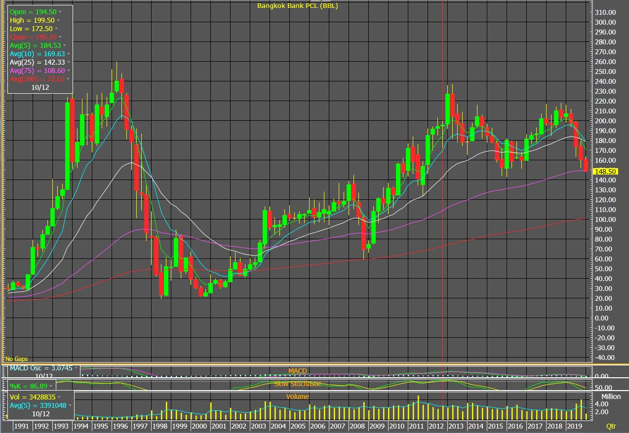Click the Volume panel title
This screenshot has width=629, height=433.
(x=298, y=397)
